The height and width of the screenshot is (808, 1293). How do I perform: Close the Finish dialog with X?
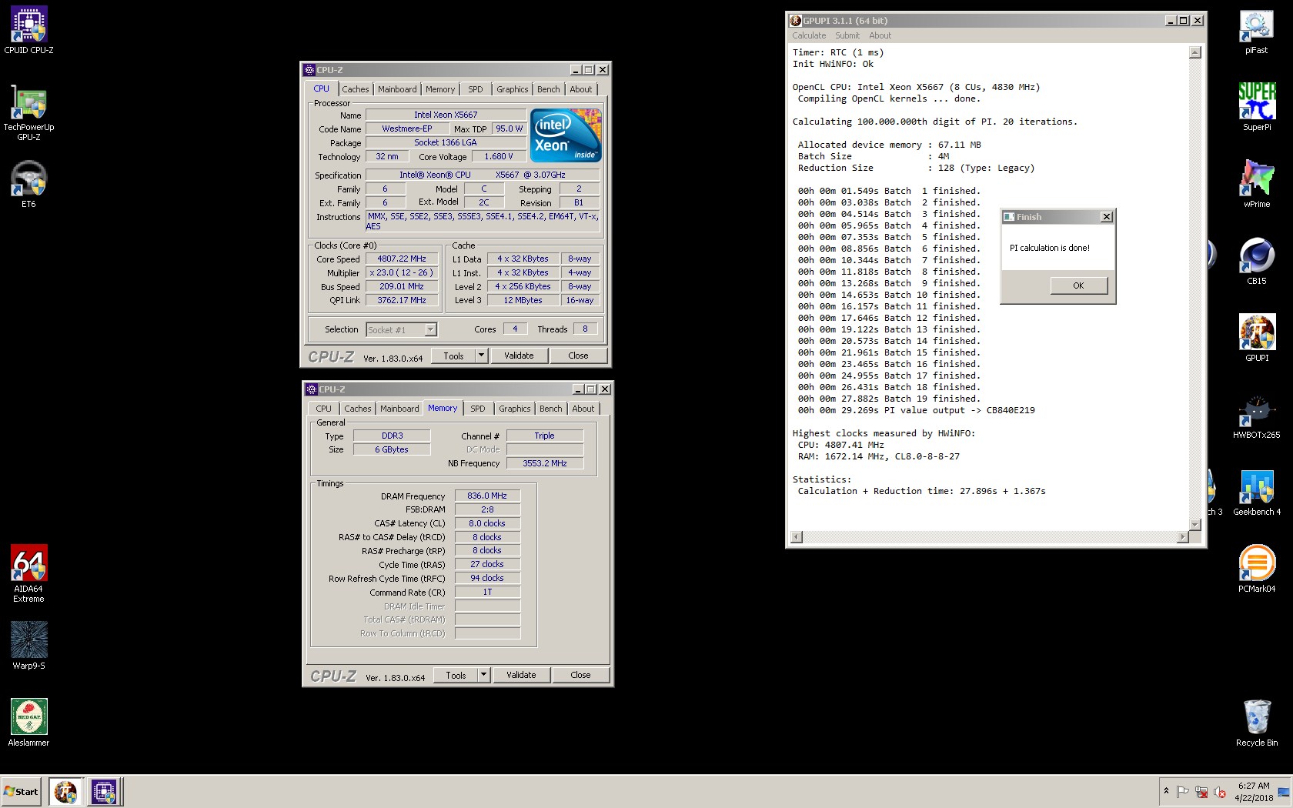click(1107, 217)
